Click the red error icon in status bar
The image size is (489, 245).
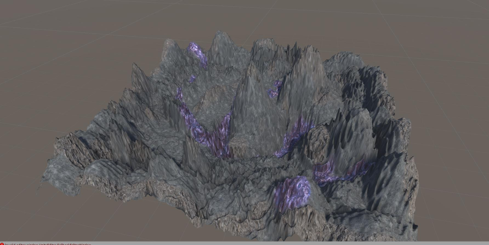click(x=2, y=244)
